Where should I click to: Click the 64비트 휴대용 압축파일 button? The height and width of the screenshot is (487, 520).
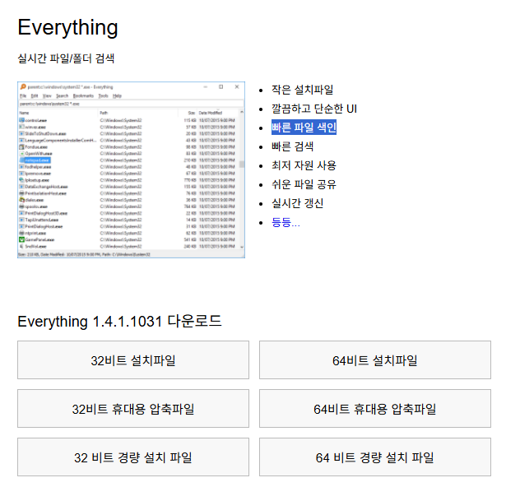[374, 409]
